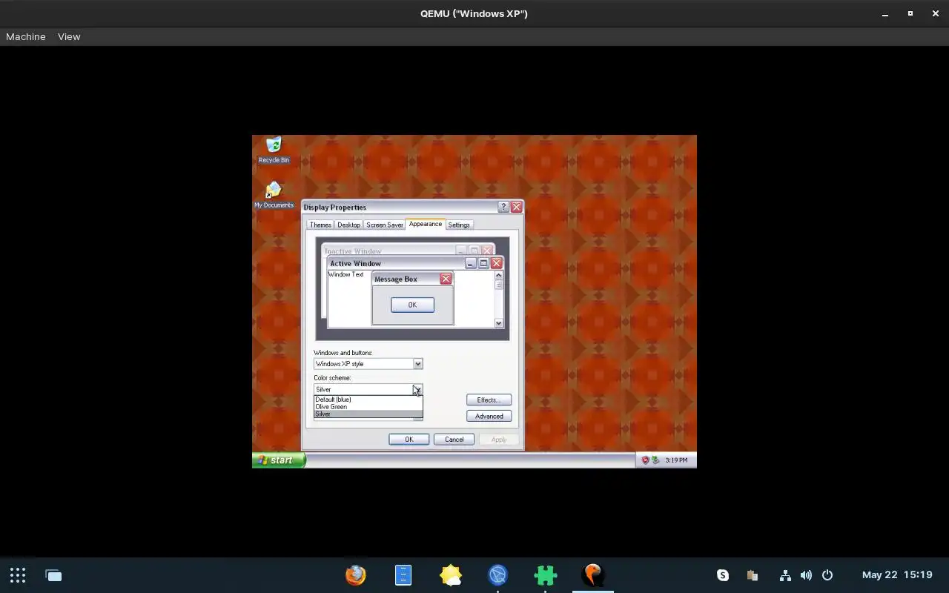Open the power menu tray icon
Viewport: 949px width, 593px height.
pos(827,575)
